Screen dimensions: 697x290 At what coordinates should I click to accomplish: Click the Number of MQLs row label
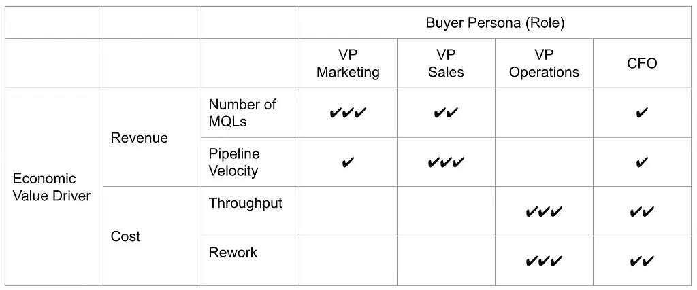click(x=242, y=113)
